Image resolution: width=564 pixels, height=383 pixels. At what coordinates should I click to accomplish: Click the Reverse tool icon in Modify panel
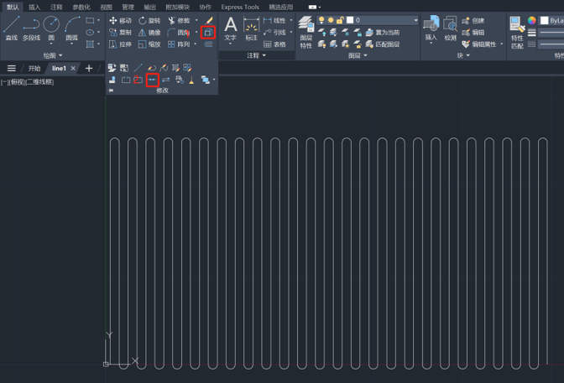(165, 80)
